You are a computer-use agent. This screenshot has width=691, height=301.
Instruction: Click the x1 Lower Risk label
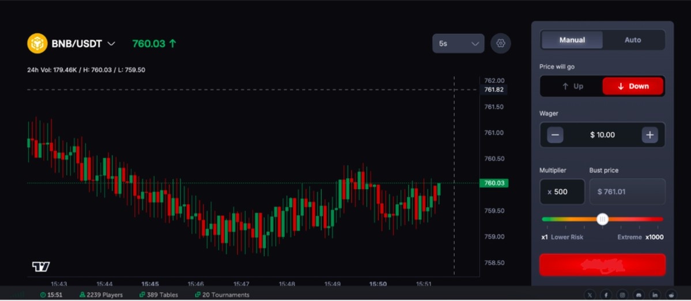pos(562,237)
